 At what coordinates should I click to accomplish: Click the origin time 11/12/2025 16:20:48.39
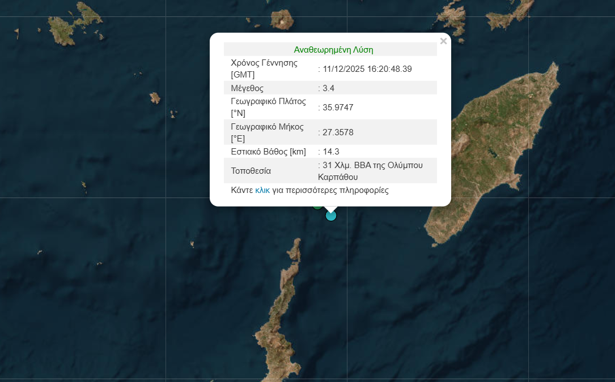(367, 69)
